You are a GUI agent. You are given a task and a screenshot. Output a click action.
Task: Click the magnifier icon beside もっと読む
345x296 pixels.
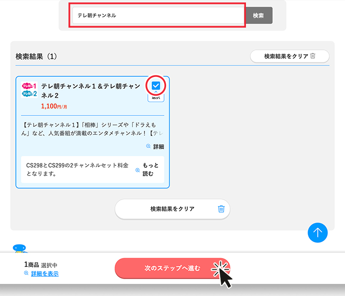pos(138,170)
